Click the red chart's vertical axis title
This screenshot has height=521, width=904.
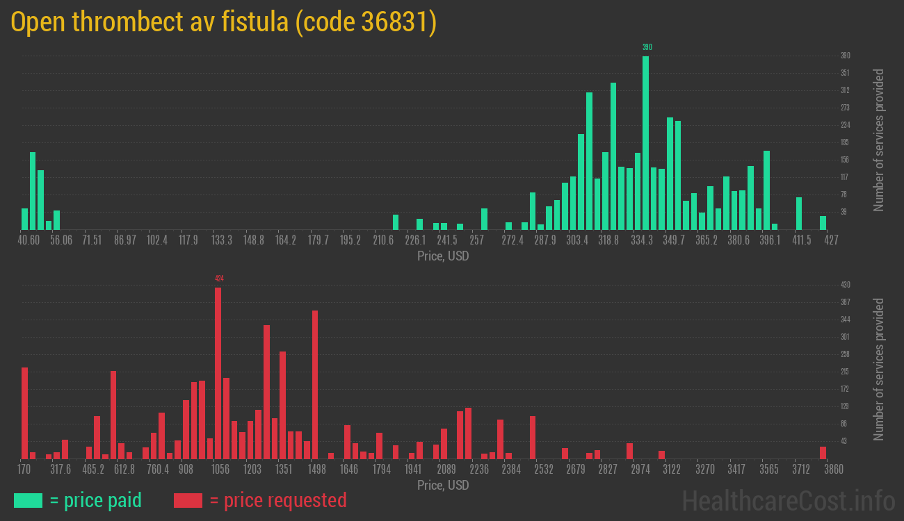pos(879,369)
